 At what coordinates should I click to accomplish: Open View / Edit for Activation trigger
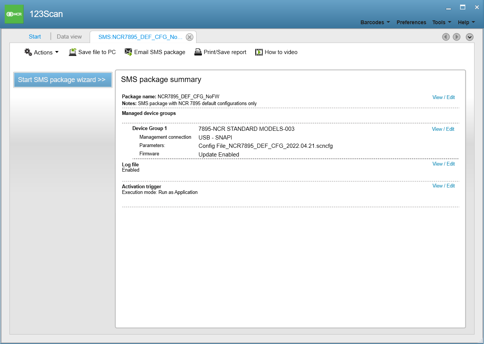coord(444,186)
